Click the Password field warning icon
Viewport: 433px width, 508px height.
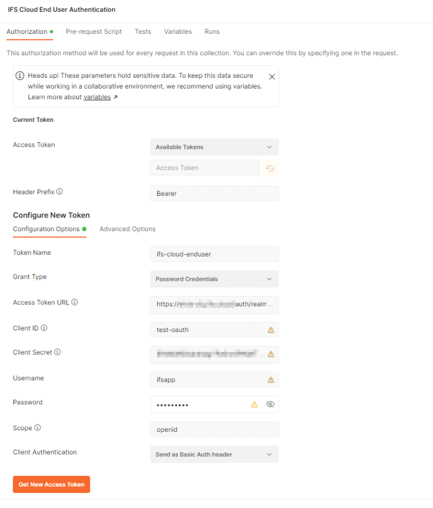pos(254,404)
